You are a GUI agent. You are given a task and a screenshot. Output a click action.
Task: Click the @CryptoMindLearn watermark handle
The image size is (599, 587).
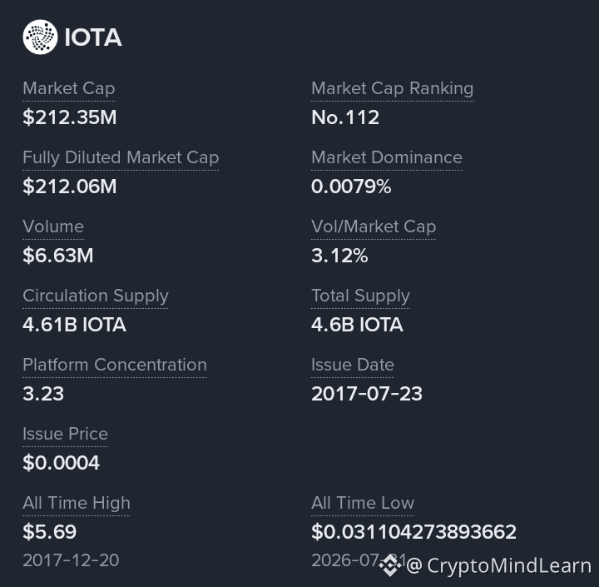(x=498, y=565)
